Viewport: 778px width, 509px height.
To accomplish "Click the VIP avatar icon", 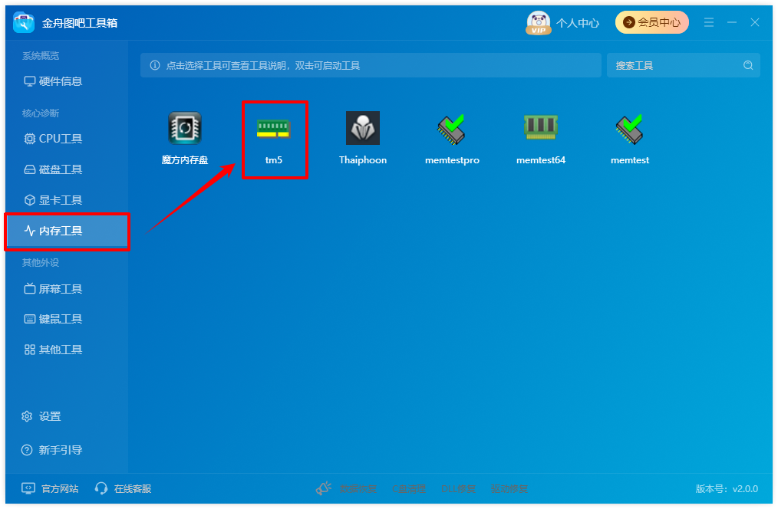I will point(539,23).
